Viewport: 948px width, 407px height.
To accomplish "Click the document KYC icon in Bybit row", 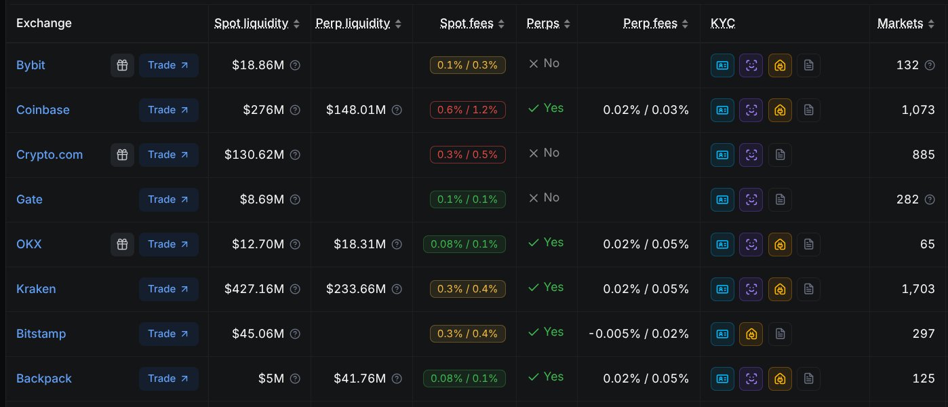I will click(x=808, y=65).
